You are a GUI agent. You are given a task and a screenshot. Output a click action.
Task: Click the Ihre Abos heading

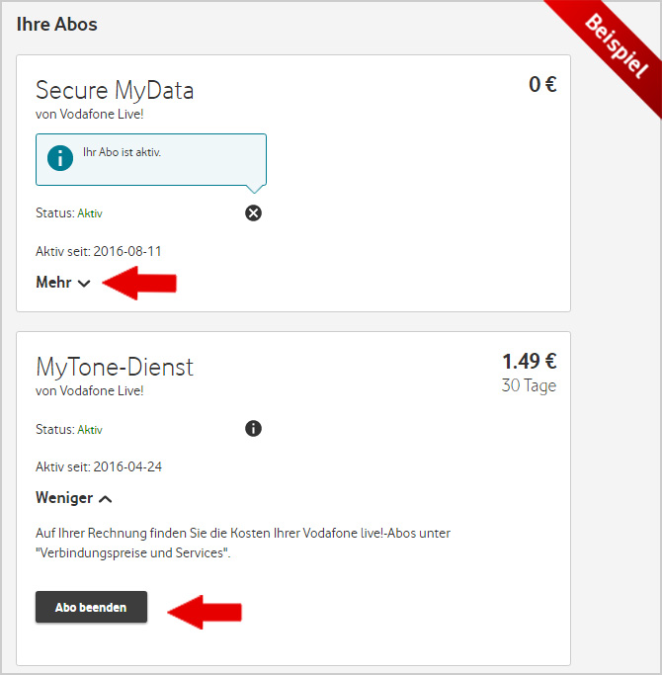[x=57, y=24]
